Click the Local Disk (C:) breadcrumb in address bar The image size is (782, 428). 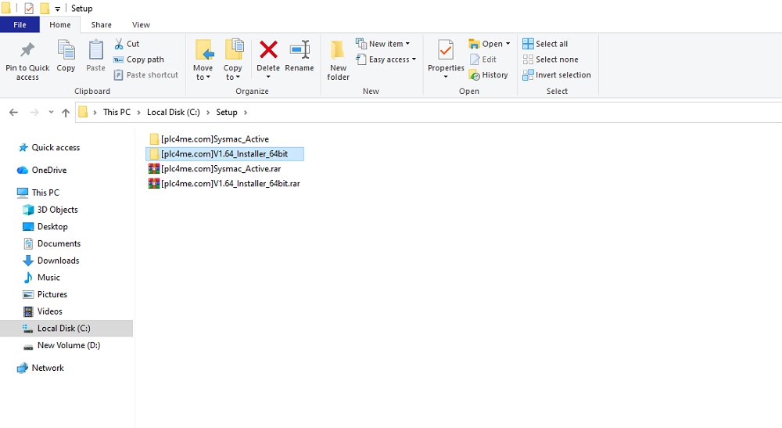click(x=173, y=112)
